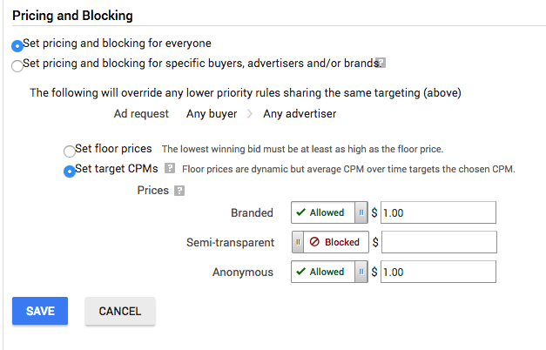Click the arrow between Any buyer and Any advertiser
546x350 pixels.
(251, 114)
